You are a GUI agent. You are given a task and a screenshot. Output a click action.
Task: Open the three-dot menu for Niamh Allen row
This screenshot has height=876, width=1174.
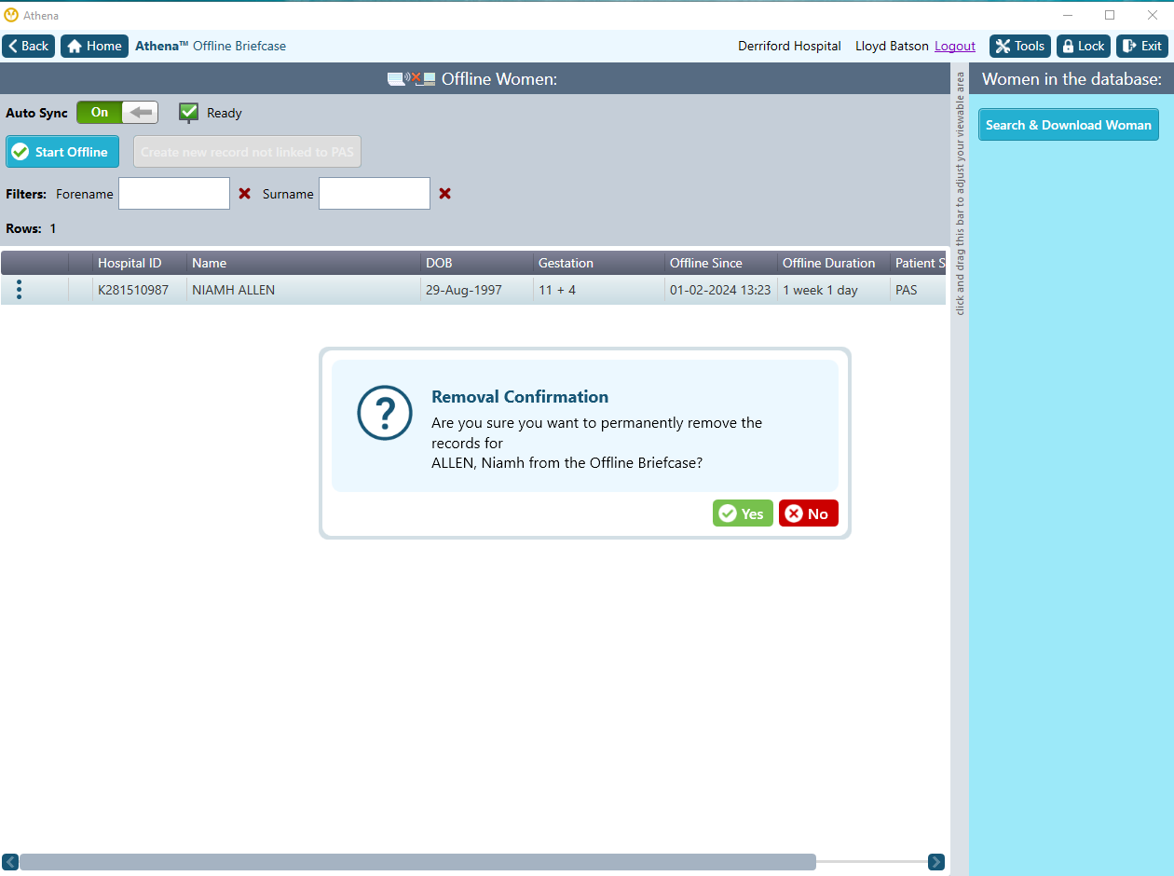pos(19,290)
